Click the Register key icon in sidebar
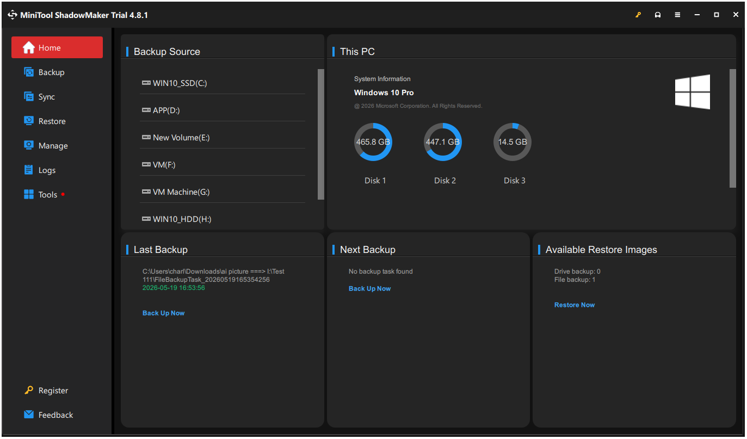The image size is (747, 439). pos(29,390)
